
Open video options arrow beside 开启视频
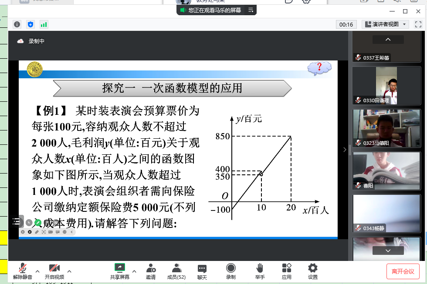coord(69,271)
